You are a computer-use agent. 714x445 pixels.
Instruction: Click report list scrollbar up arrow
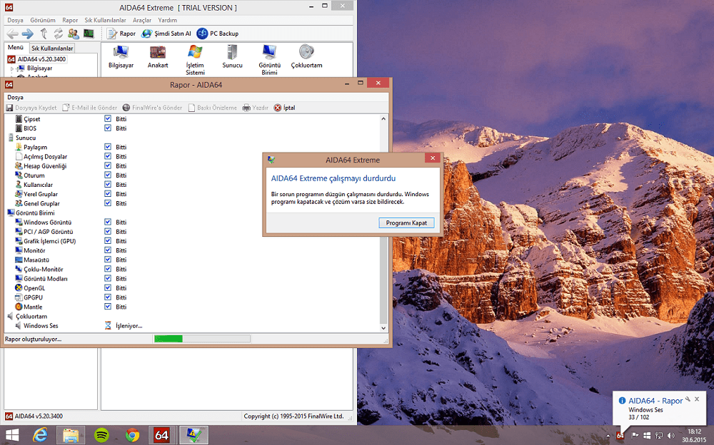tap(383, 119)
